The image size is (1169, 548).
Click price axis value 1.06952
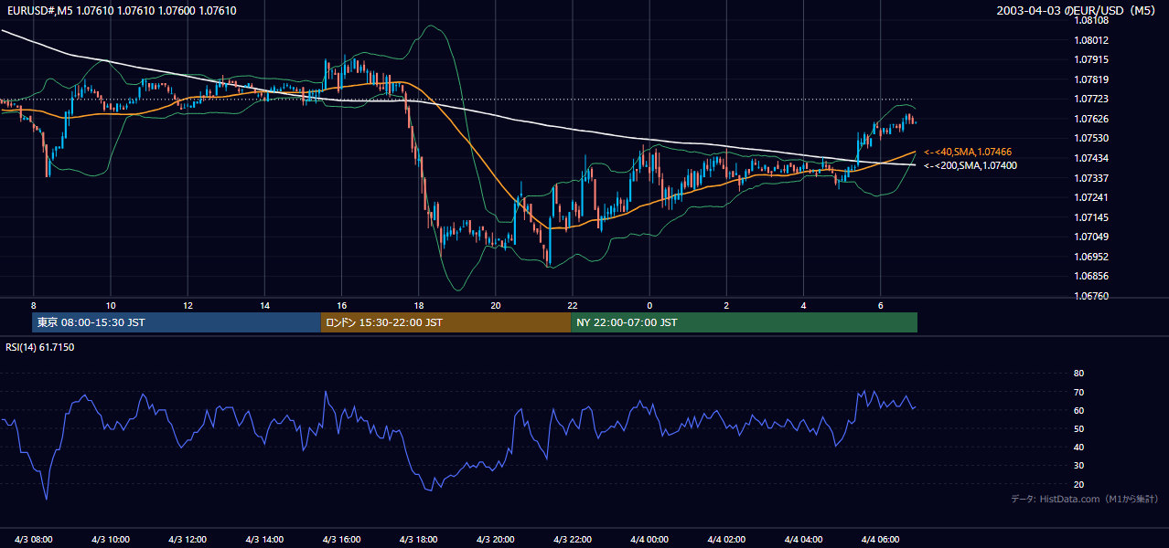[x=1090, y=257]
